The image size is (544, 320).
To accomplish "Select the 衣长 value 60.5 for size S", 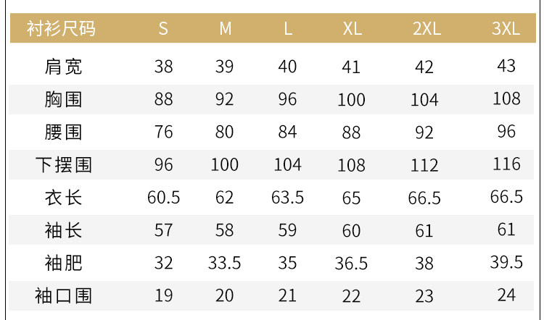I will (x=164, y=198).
